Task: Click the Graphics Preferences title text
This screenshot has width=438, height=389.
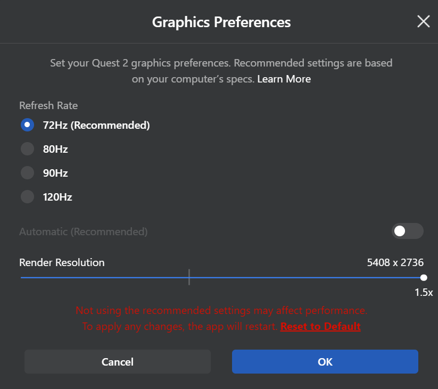Action: click(221, 22)
